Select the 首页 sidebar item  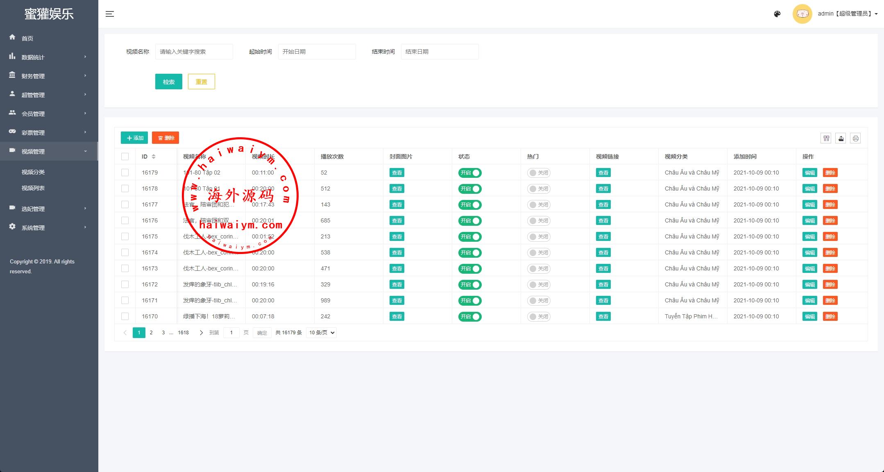coord(27,39)
